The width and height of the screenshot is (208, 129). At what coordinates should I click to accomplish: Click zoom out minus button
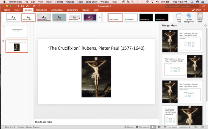click(x=170, y=127)
